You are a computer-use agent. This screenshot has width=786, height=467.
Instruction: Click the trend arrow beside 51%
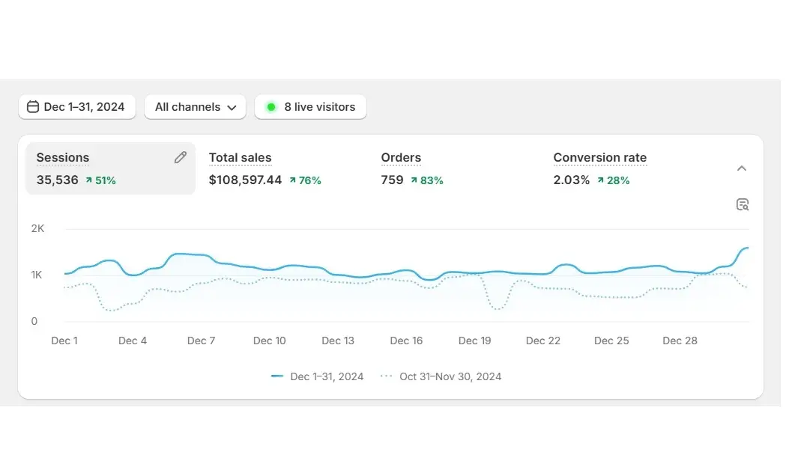(88, 180)
